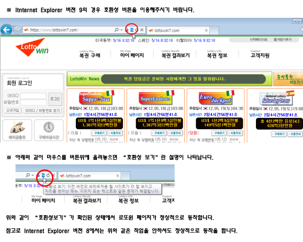Open the 고객지원 menu in upper page
Image resolution: width=303 pixels, height=242 pixels.
(x=260, y=55)
